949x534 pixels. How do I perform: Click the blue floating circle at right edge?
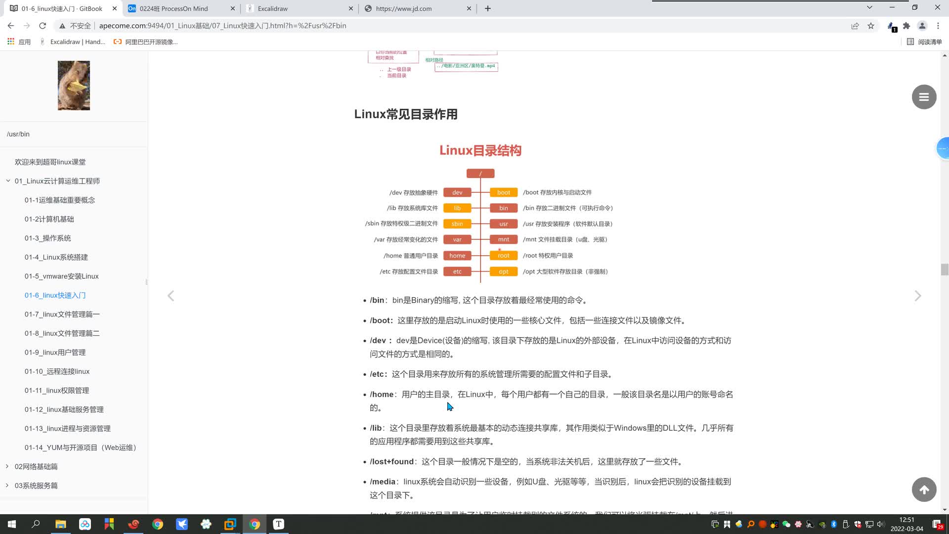pyautogui.click(x=943, y=148)
